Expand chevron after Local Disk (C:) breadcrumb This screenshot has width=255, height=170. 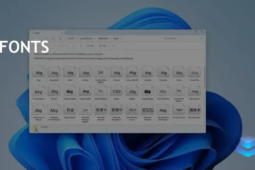pyautogui.click(x=95, y=39)
